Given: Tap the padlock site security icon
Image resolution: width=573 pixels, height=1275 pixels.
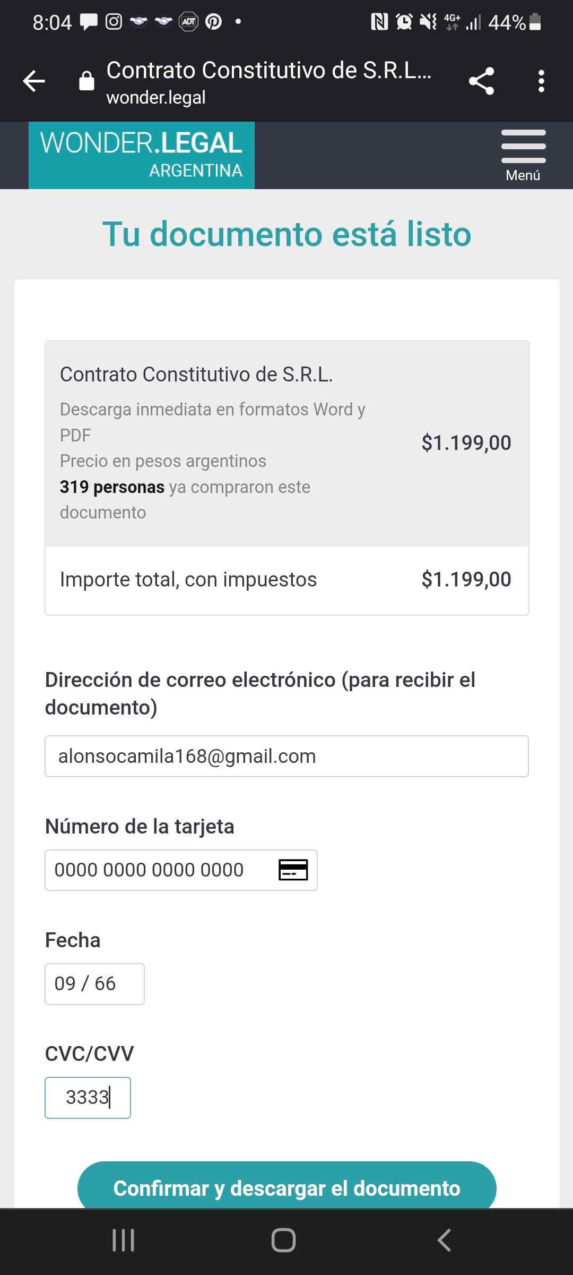Looking at the screenshot, I should pos(86,81).
